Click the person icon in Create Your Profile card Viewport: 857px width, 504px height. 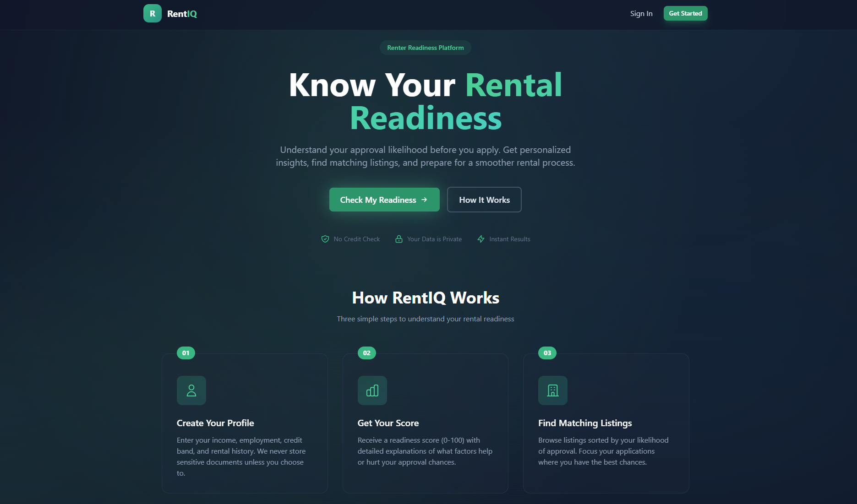pyautogui.click(x=191, y=390)
